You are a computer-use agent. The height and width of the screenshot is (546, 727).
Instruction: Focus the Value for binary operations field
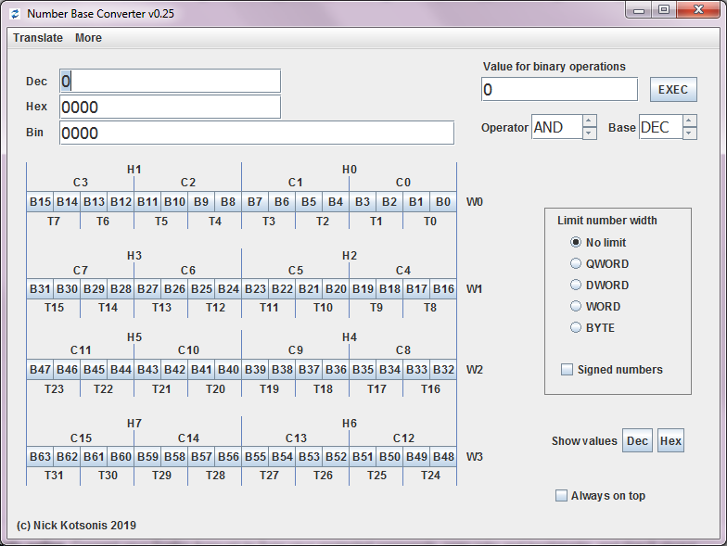(x=559, y=90)
